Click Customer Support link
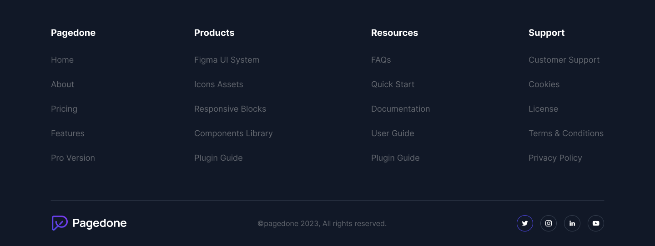This screenshot has width=655, height=246. click(564, 60)
